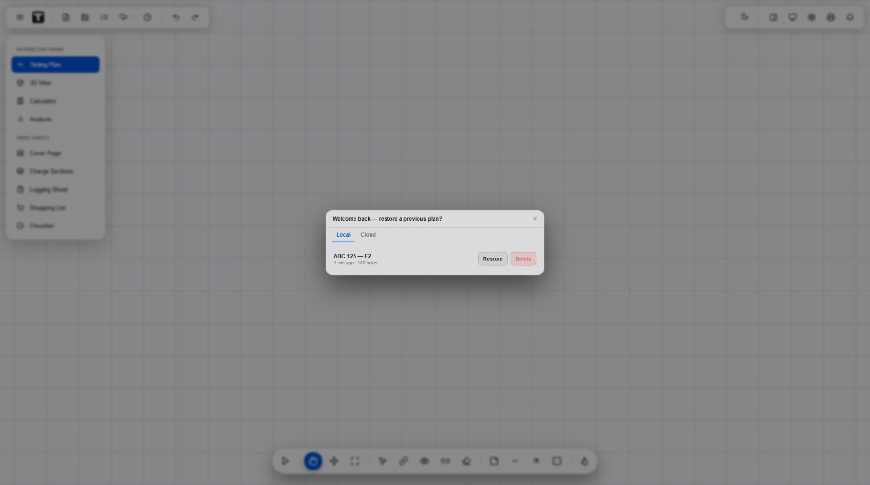Click the page note icon in the bottom toolbar

[x=494, y=461]
